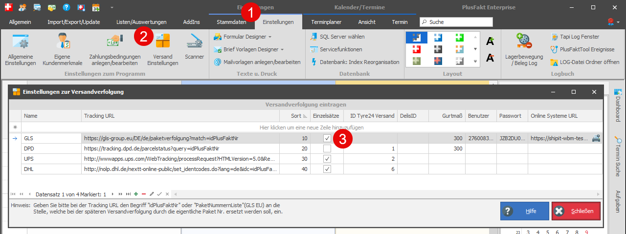
Task: Click the help question mark quick-access icon
Action: [x=67, y=8]
